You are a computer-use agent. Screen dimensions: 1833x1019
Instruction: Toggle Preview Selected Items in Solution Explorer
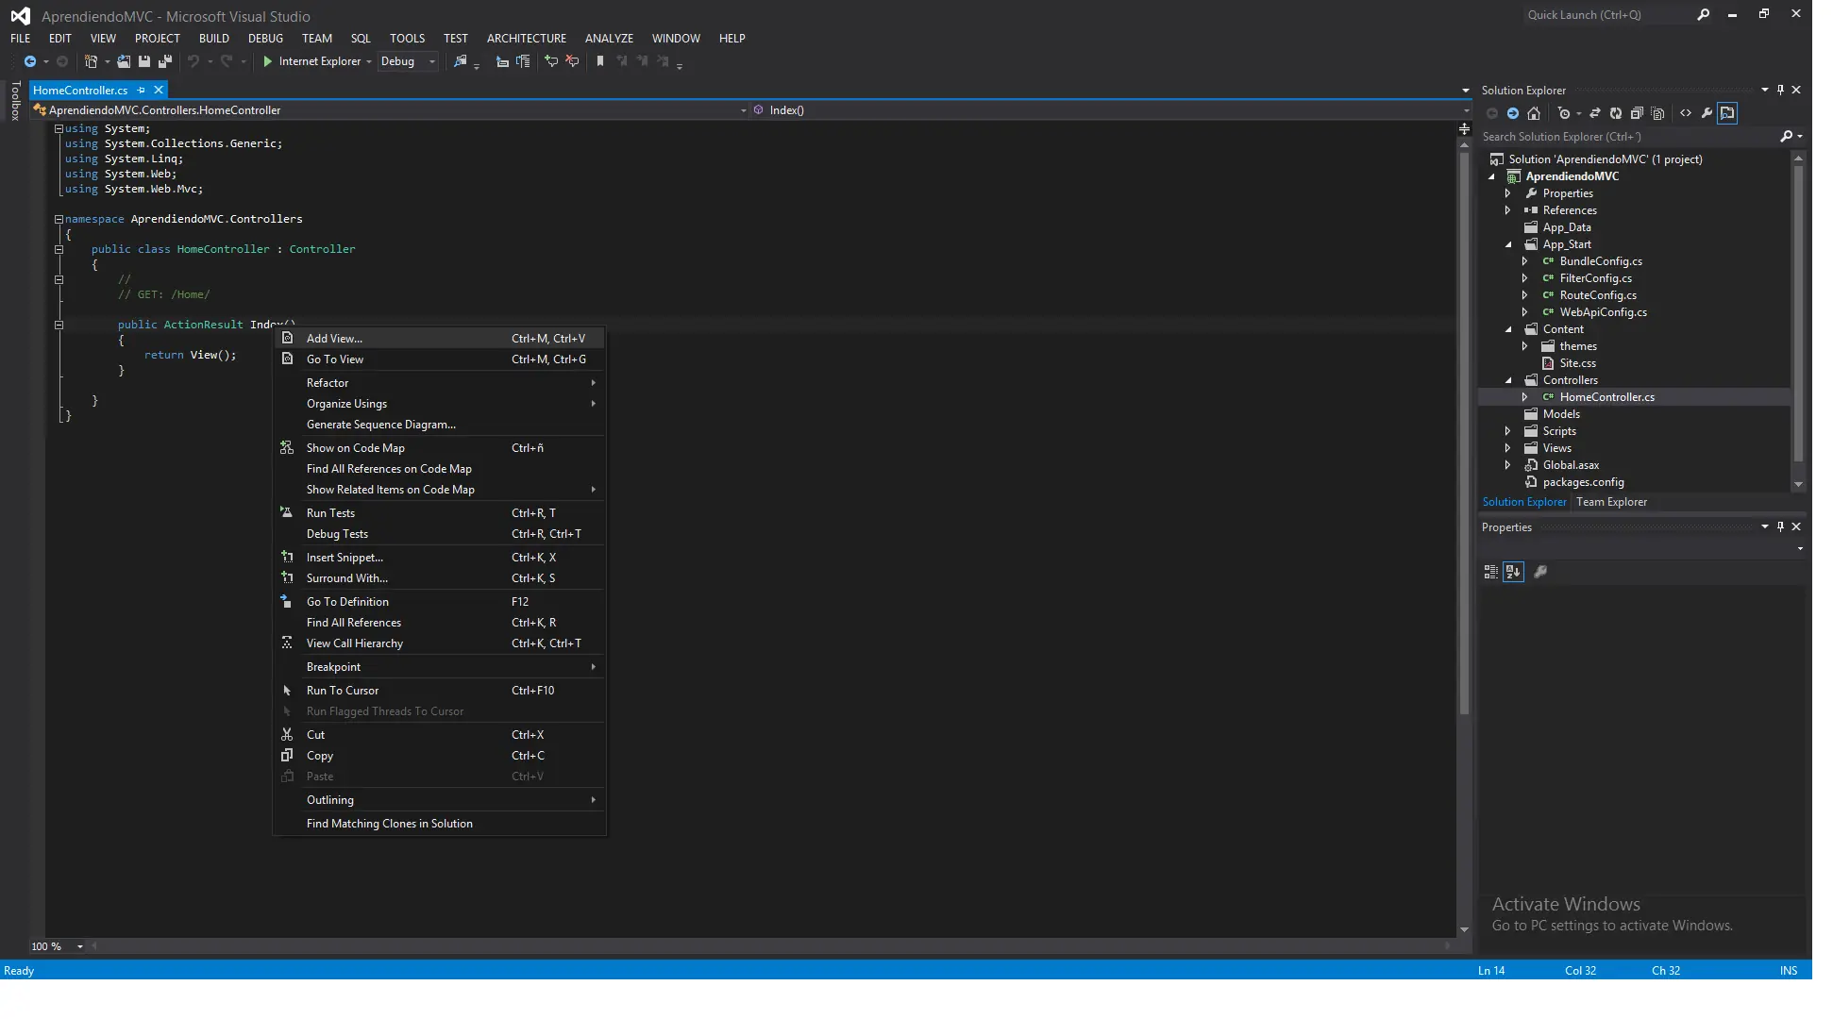[1727, 113]
